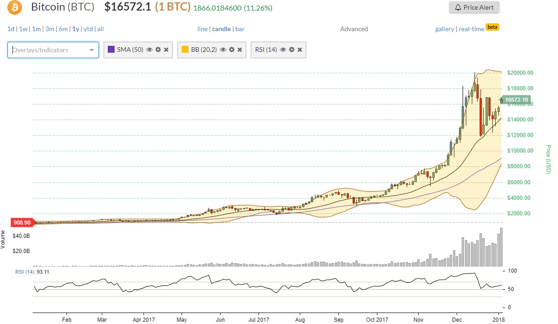This screenshot has height=324, width=558.
Task: Select the 6m time range
Action: point(63,29)
